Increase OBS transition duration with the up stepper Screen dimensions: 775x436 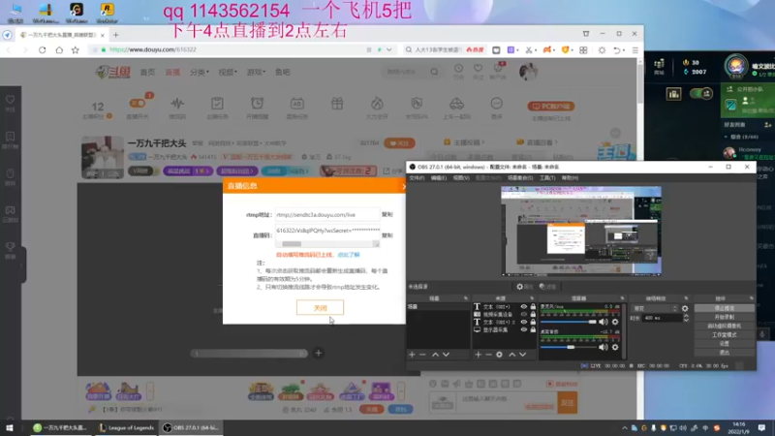click(686, 316)
